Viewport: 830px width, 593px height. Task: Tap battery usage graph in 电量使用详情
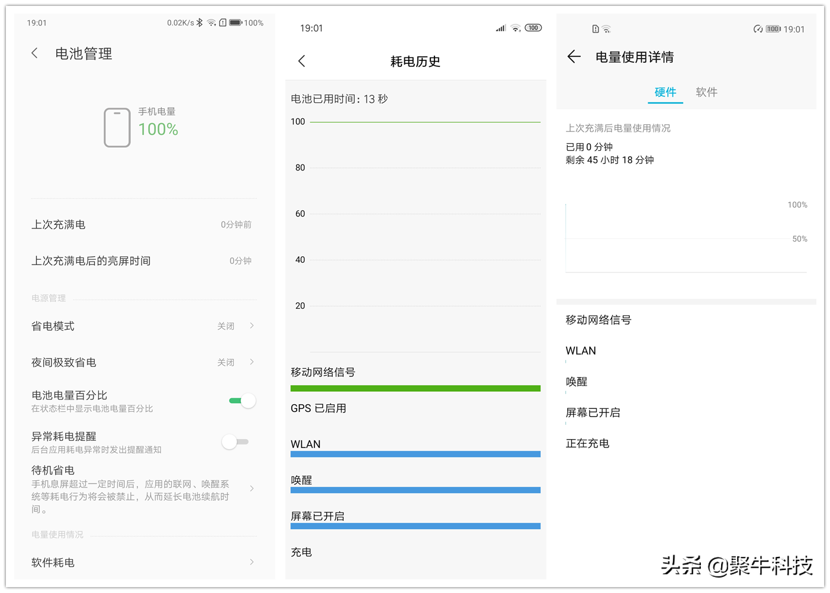tap(686, 238)
